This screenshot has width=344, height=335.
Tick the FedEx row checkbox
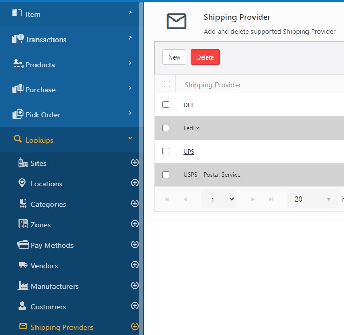(x=166, y=128)
